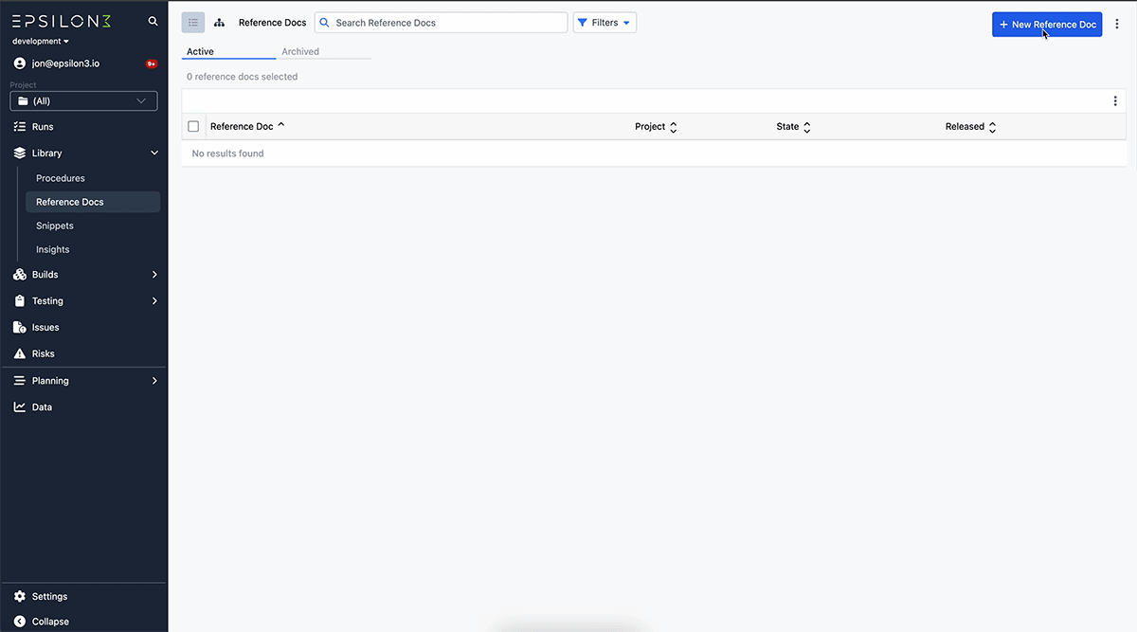This screenshot has width=1137, height=632.
Task: Click the Library stack icon
Action: coord(20,153)
